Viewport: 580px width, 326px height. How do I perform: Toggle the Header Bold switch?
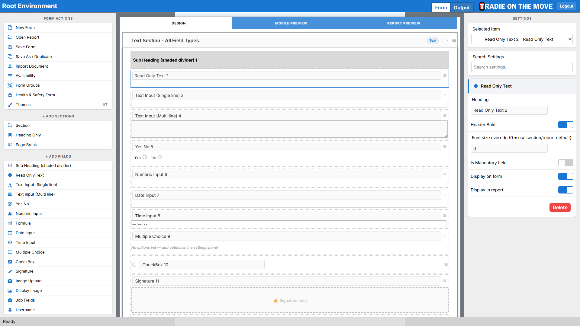click(565, 125)
